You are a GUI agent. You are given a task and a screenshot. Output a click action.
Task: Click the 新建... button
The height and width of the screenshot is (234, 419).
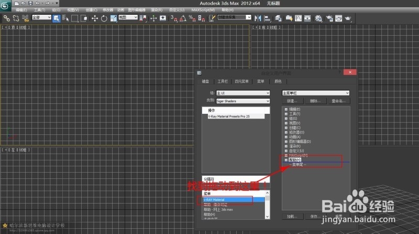pos(292,100)
